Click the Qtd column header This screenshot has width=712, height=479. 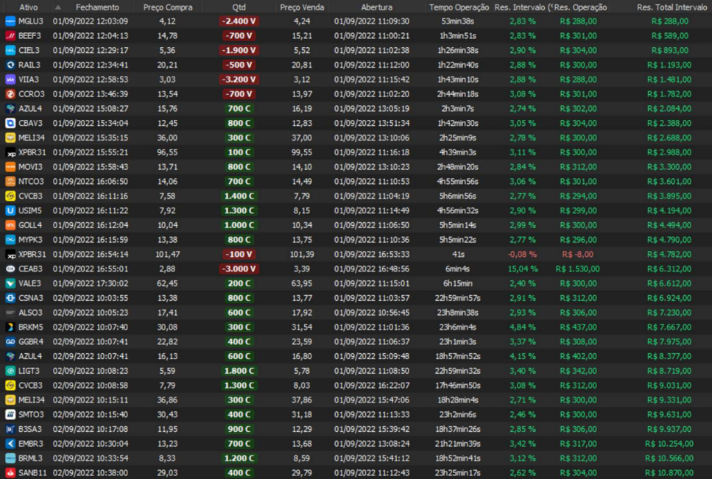[x=239, y=7]
